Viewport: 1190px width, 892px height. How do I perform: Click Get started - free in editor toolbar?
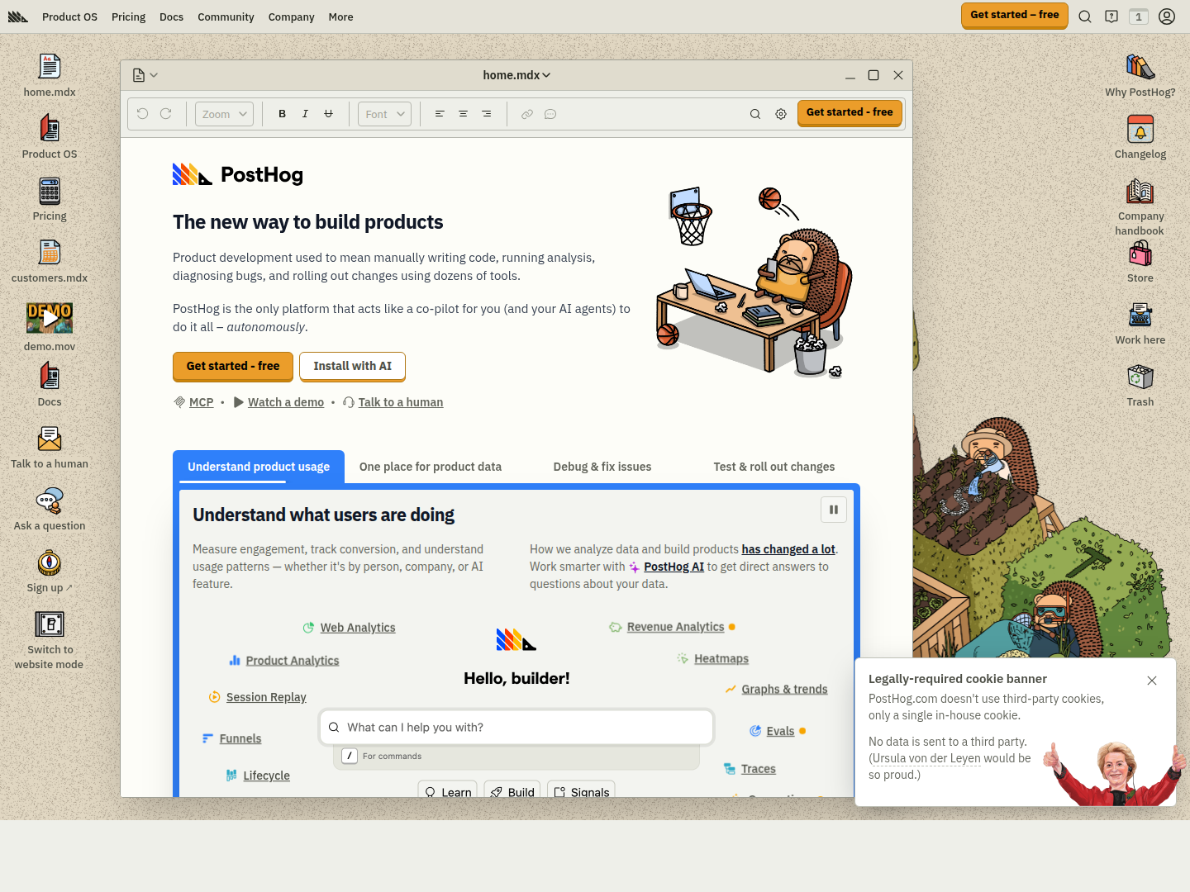tap(850, 112)
